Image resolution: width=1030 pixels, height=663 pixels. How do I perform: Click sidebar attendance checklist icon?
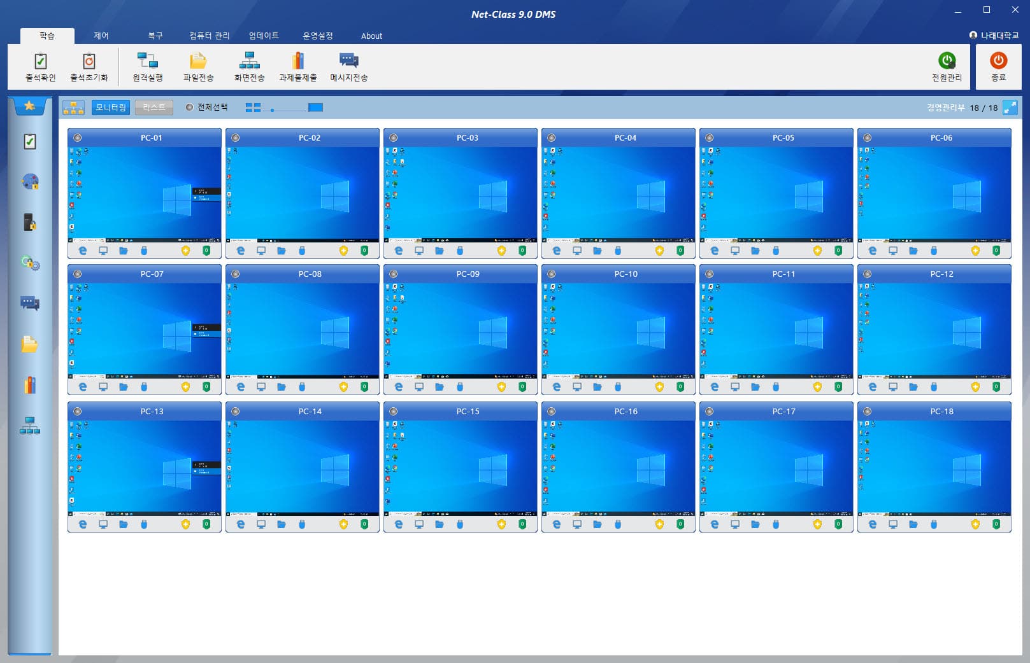click(x=30, y=141)
